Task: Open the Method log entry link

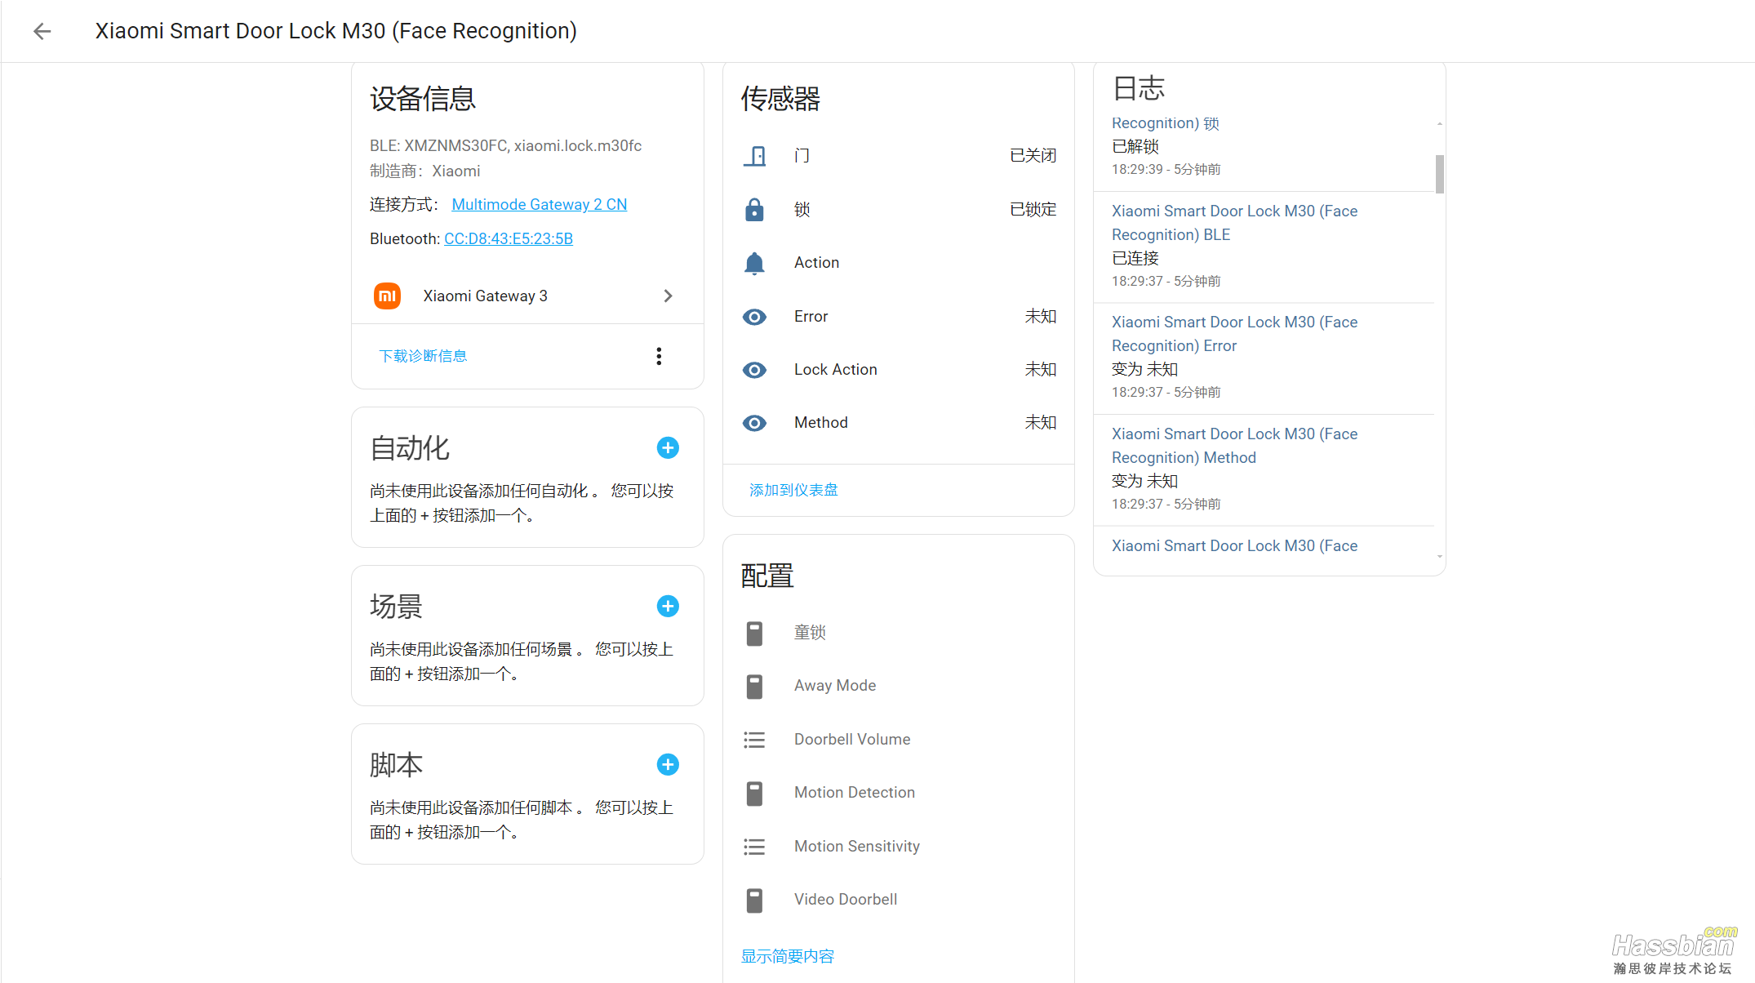Action: point(1234,446)
